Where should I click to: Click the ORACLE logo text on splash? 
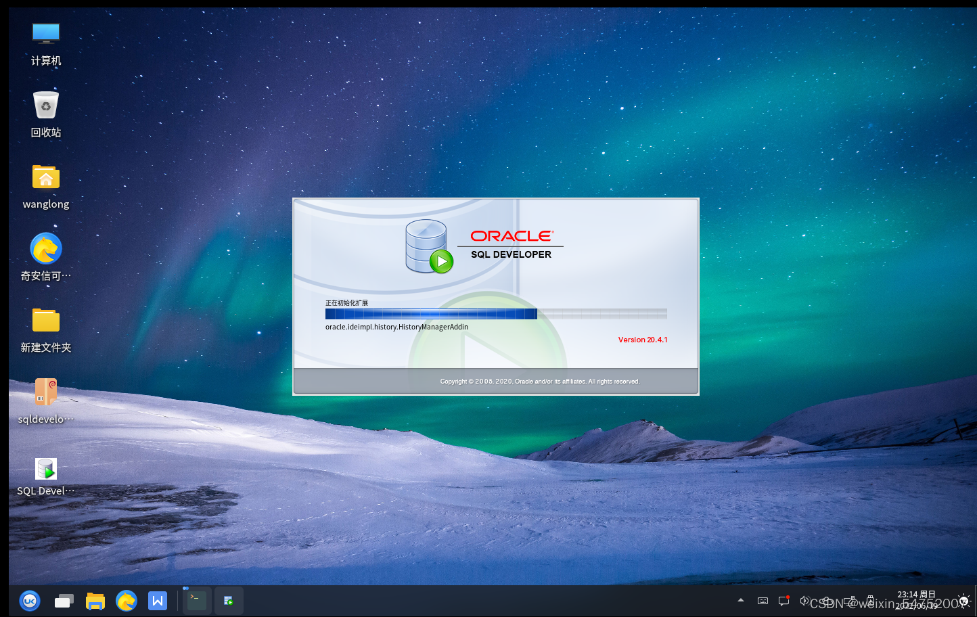pyautogui.click(x=512, y=236)
